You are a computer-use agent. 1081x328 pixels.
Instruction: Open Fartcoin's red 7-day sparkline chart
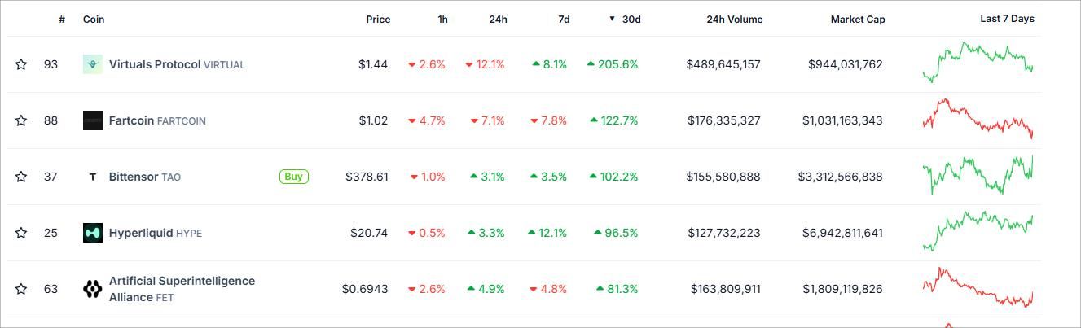coord(978,119)
